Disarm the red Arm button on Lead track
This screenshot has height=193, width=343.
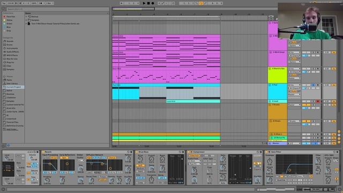(318, 101)
